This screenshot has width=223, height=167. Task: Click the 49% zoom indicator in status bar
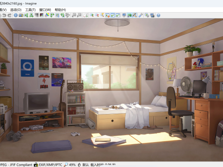click(72, 165)
